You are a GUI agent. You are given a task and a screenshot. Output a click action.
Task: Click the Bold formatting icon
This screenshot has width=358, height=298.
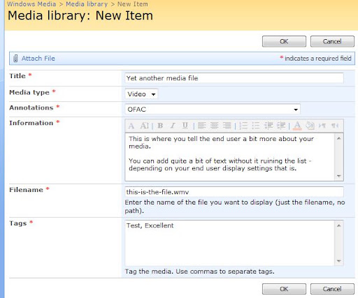click(160, 126)
